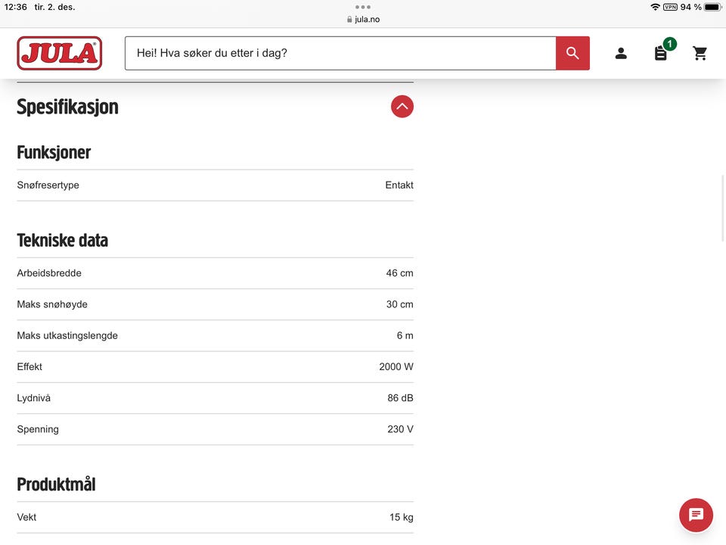Click the Snøfresertype label

coord(48,185)
